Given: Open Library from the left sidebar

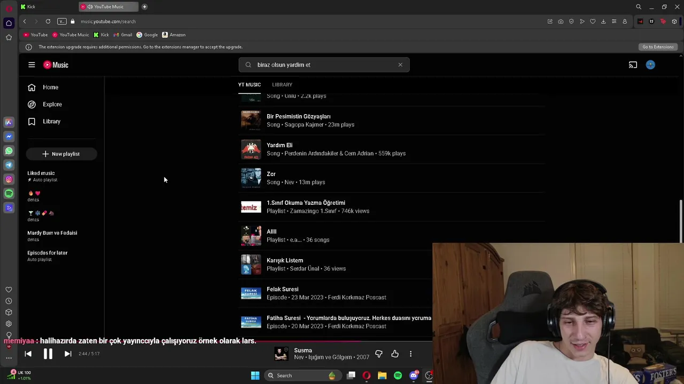Looking at the screenshot, I should [51, 121].
